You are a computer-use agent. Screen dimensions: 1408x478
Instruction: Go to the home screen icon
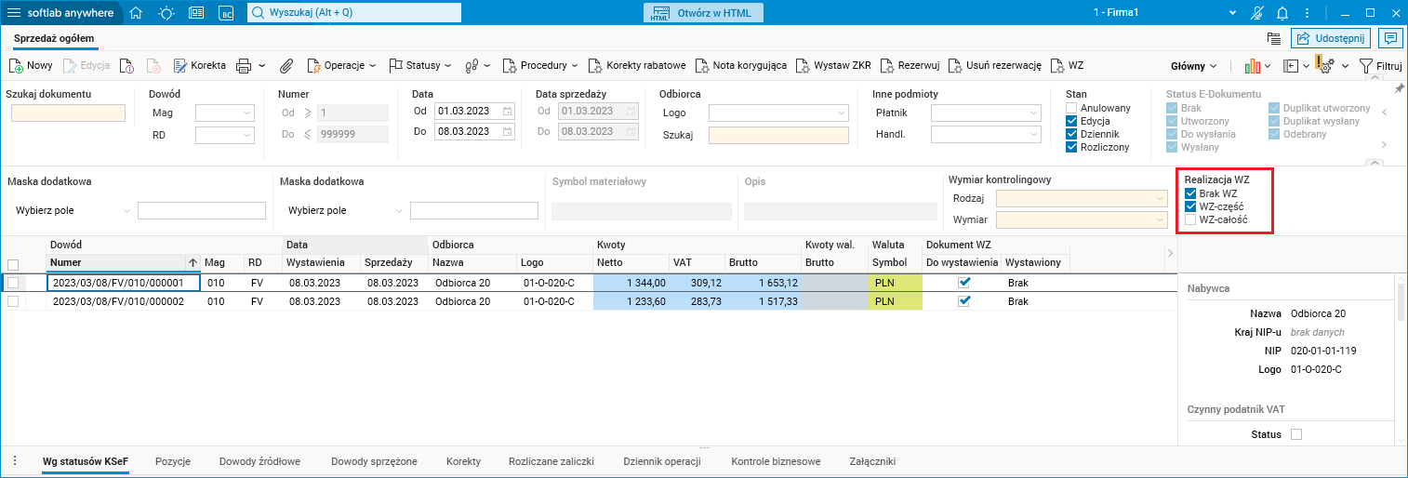pos(137,13)
